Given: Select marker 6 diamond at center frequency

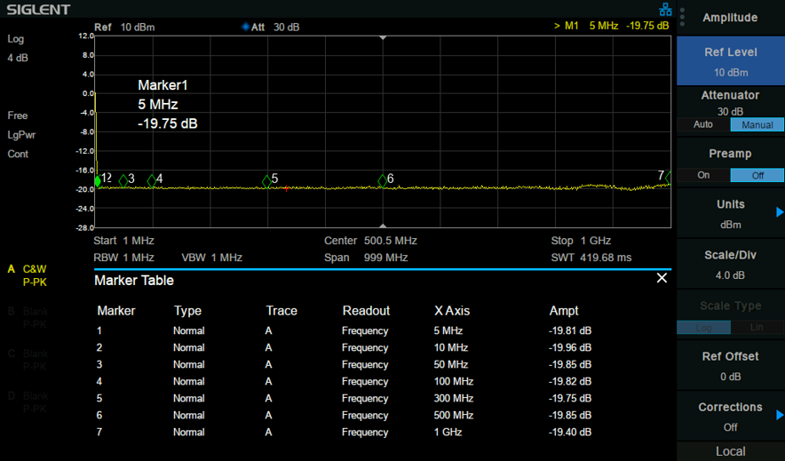Looking at the screenshot, I should click(x=383, y=180).
